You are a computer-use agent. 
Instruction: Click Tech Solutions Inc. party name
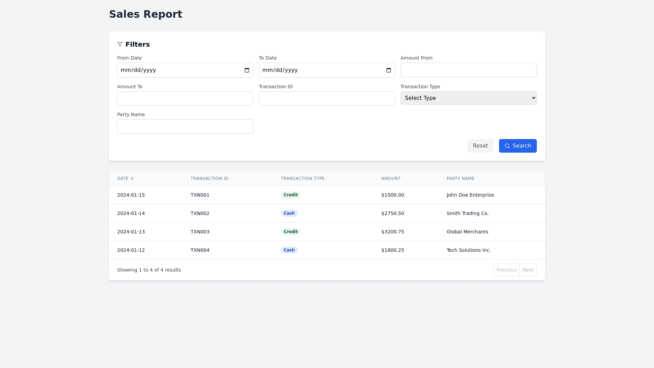point(468,250)
